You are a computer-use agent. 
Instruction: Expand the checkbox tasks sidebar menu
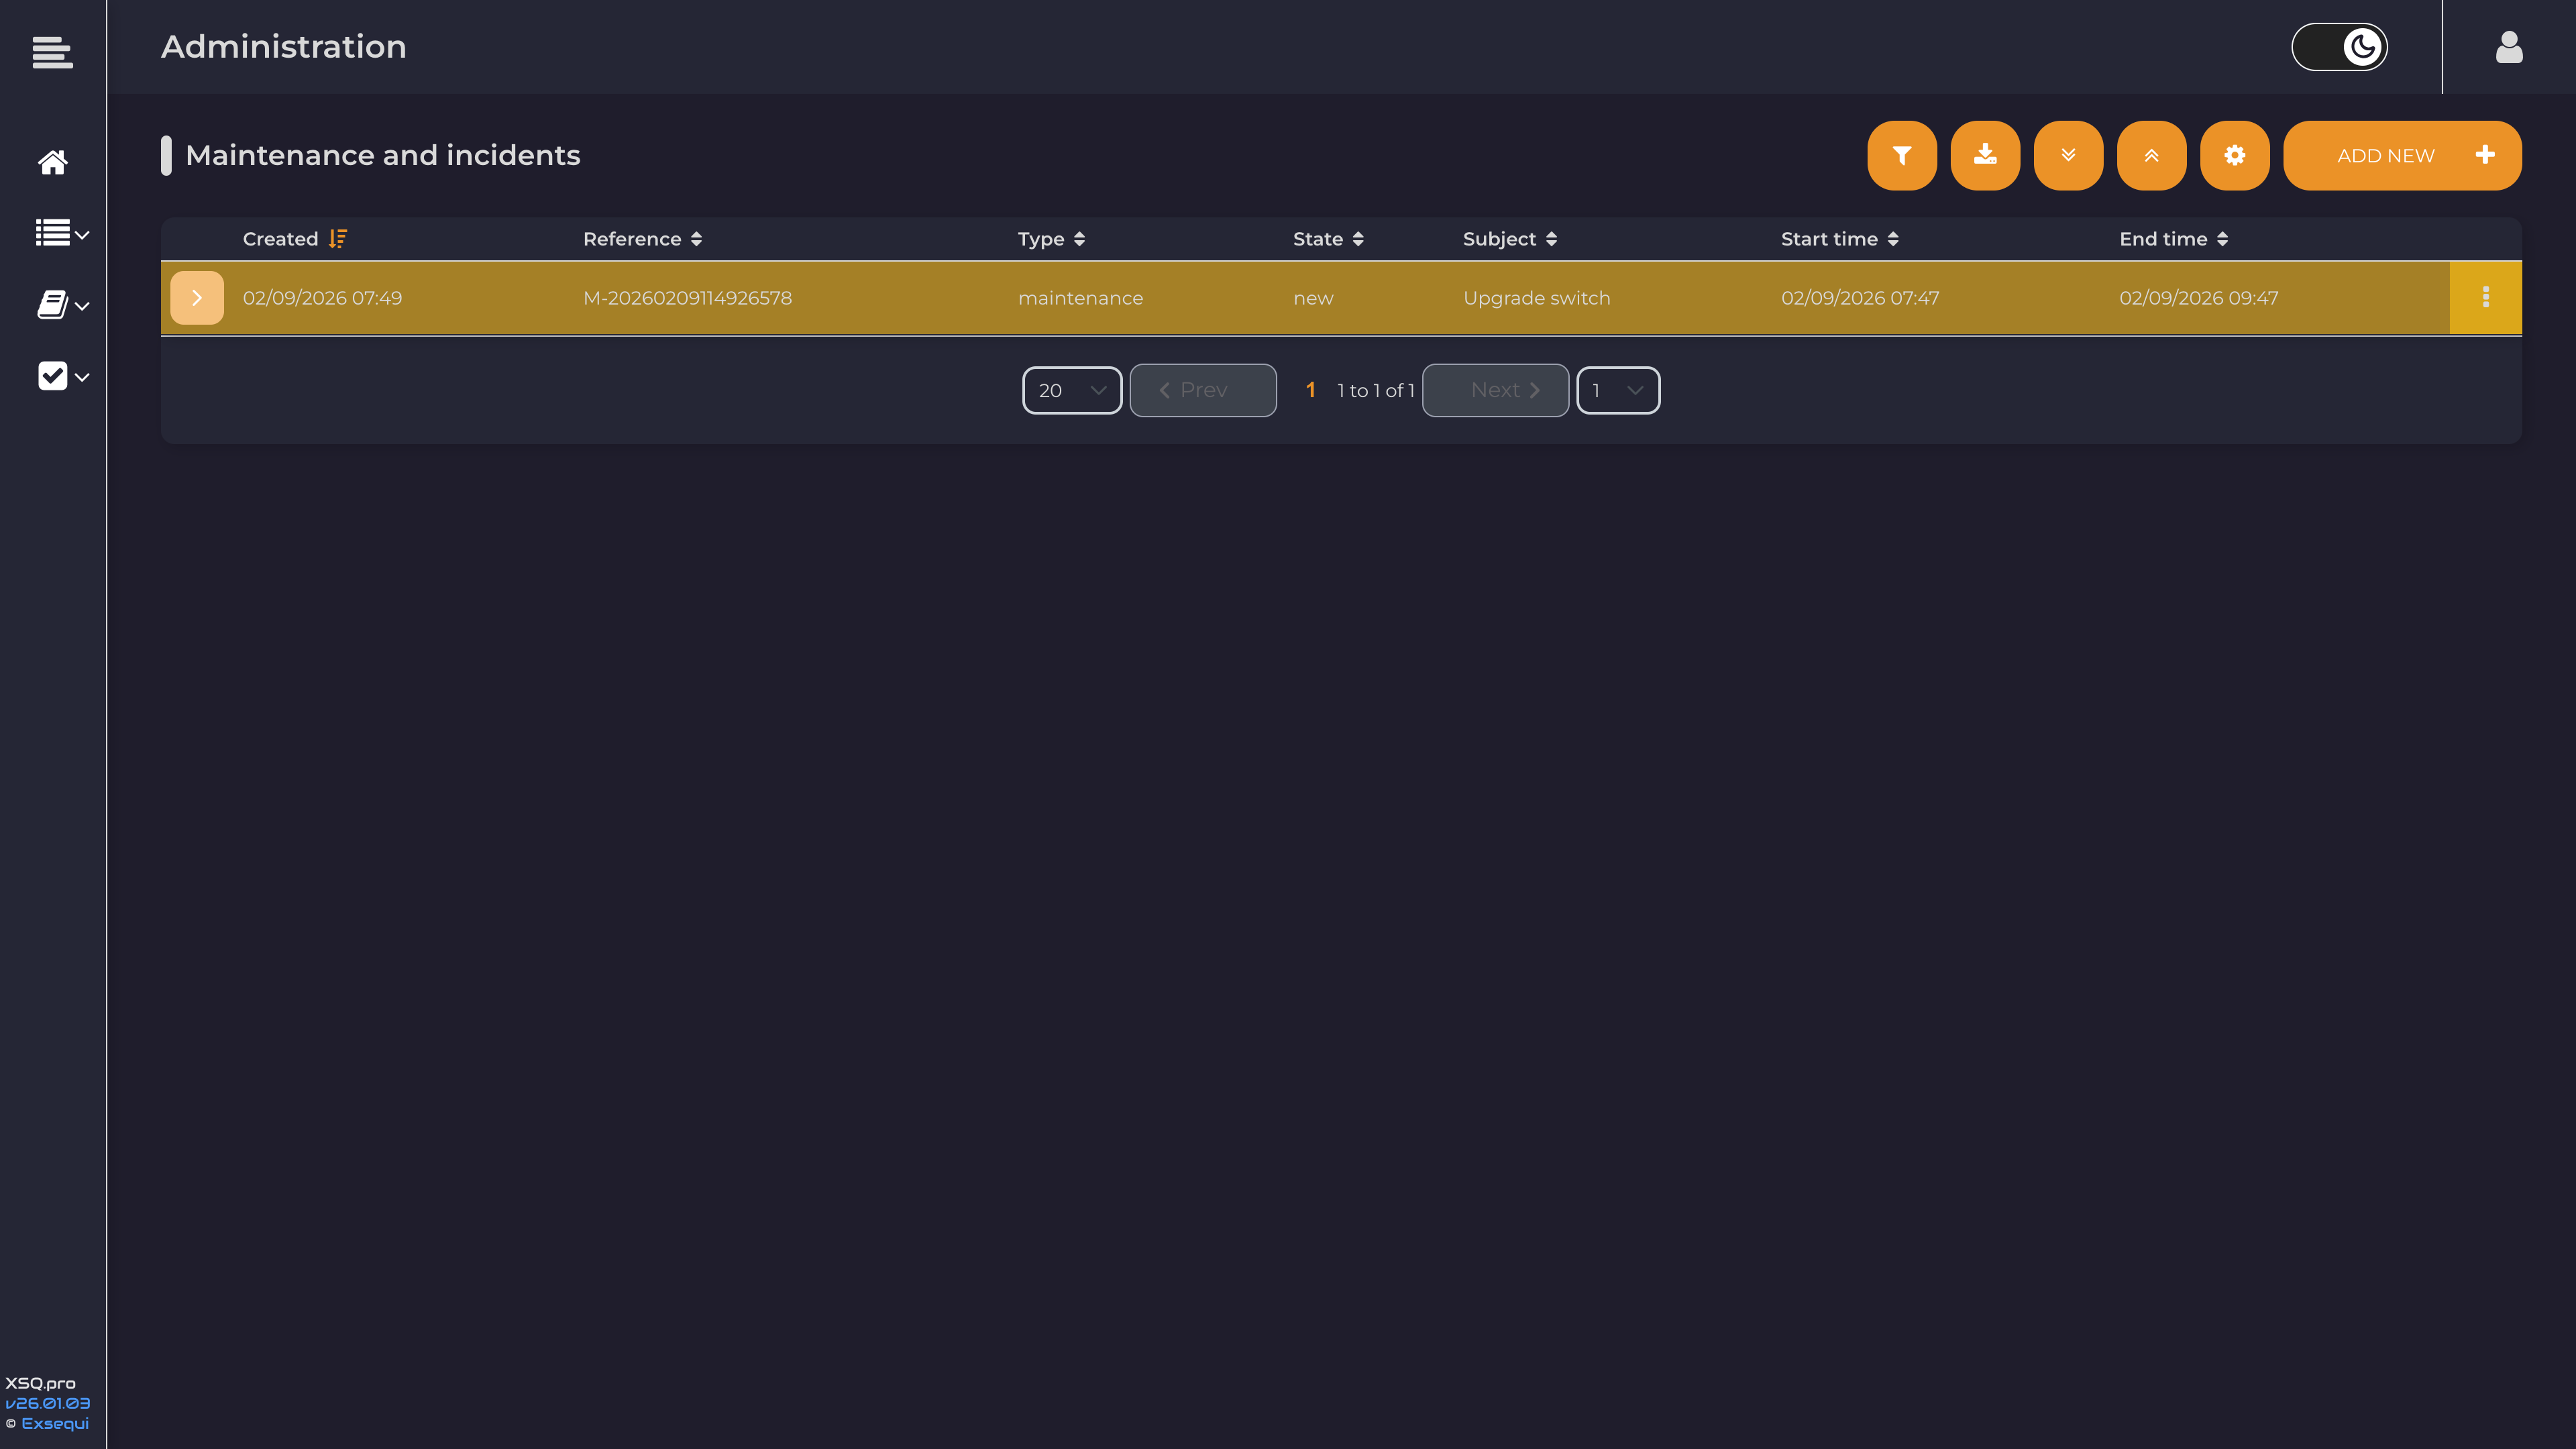pos(62,377)
